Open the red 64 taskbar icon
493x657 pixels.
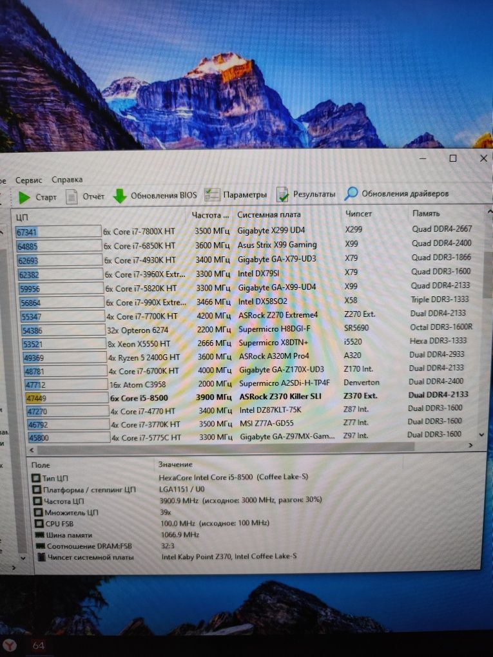click(x=38, y=645)
